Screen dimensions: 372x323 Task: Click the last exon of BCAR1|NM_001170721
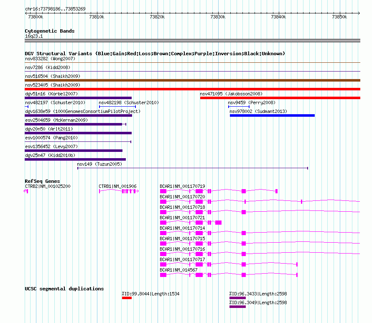(218, 223)
